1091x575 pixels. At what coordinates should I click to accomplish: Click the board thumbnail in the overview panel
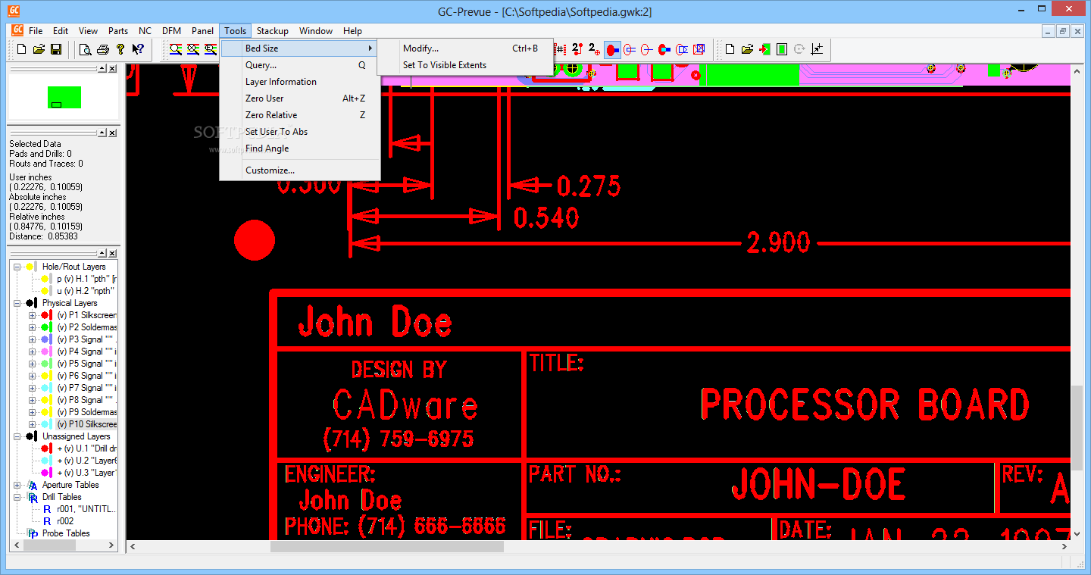click(x=64, y=97)
